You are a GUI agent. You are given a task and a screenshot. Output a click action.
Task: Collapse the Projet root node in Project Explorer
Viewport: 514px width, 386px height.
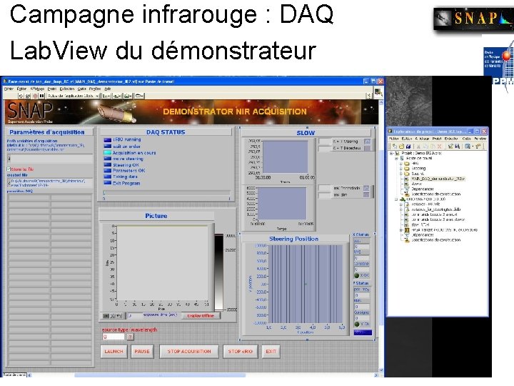391,153
